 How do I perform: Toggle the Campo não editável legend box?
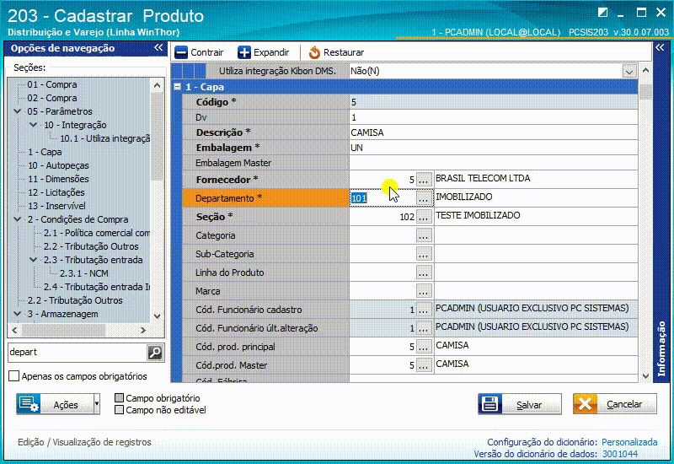(x=119, y=410)
